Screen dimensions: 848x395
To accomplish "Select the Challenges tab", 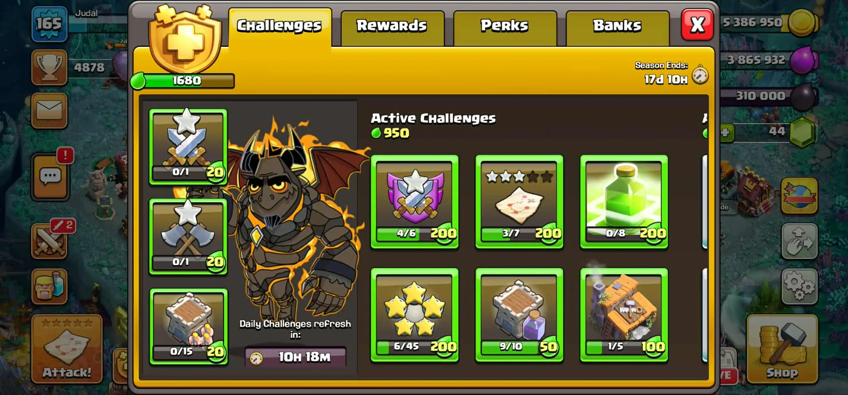I will pyautogui.click(x=279, y=27).
